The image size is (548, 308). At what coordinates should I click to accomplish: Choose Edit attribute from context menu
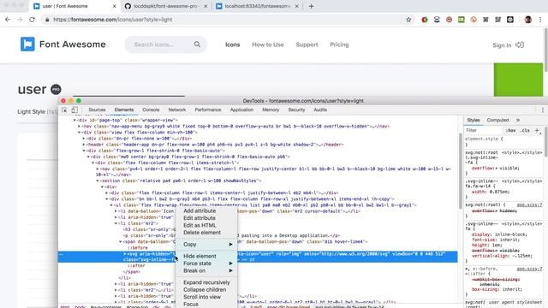200,218
